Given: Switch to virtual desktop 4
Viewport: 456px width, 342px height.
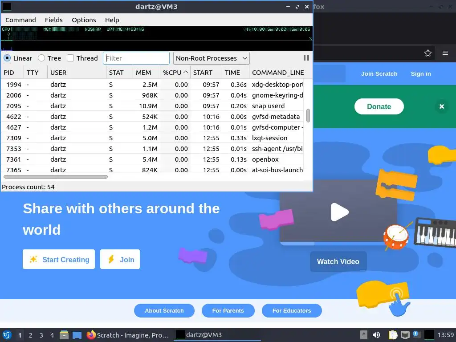Looking at the screenshot, I should coord(52,335).
